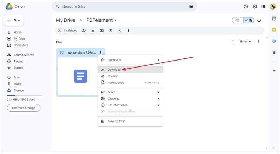Reverse sort direction arrow
The image size is (280, 154).
click(233, 41)
